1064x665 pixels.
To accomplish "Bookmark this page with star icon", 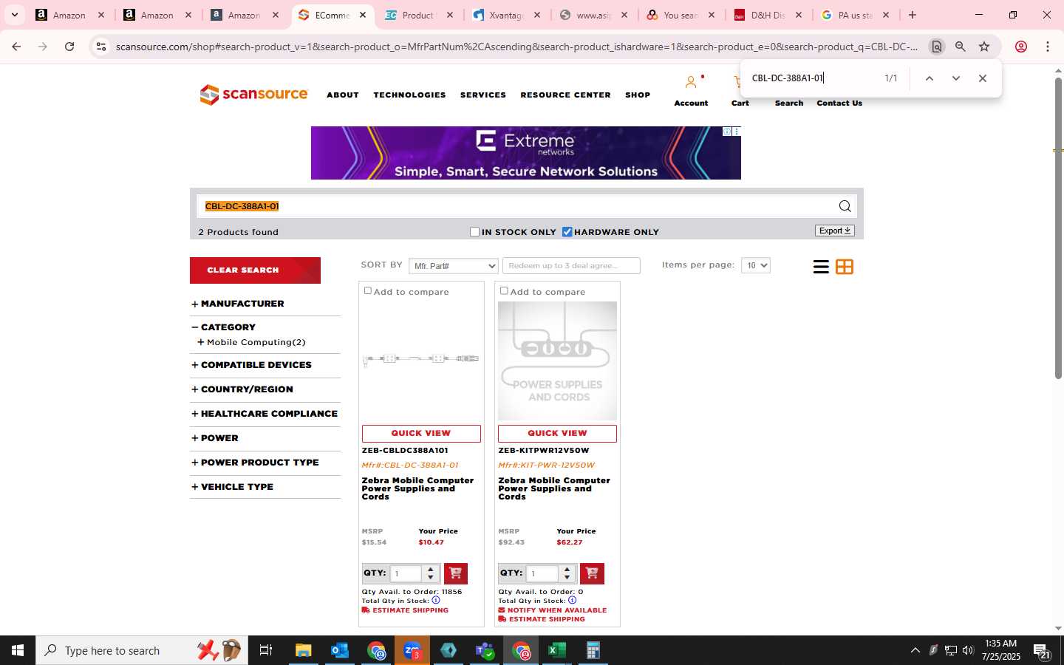I will click(984, 47).
